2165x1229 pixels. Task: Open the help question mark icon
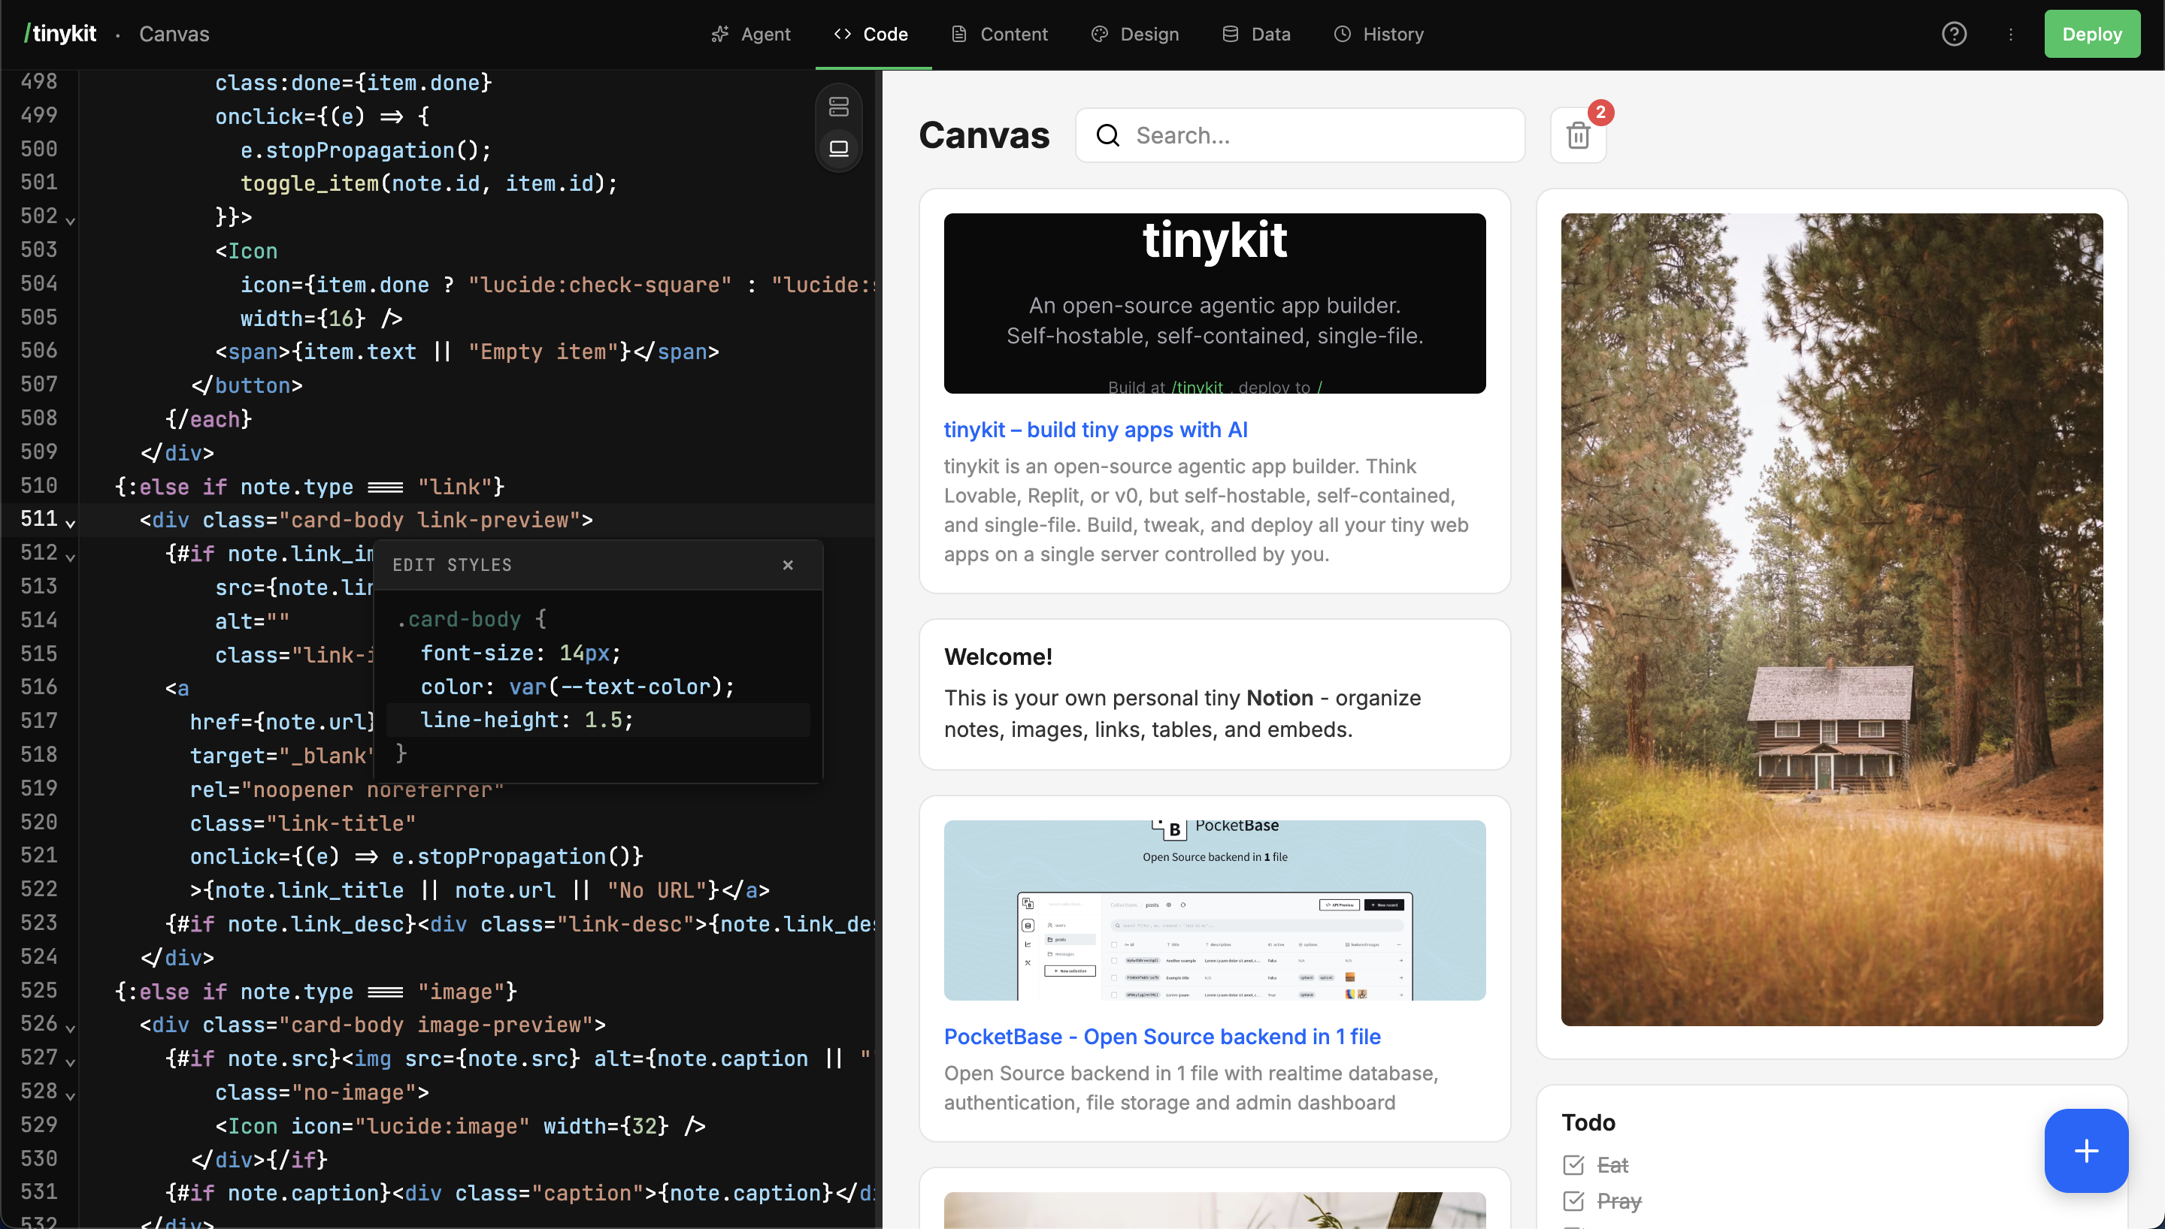click(x=1954, y=34)
